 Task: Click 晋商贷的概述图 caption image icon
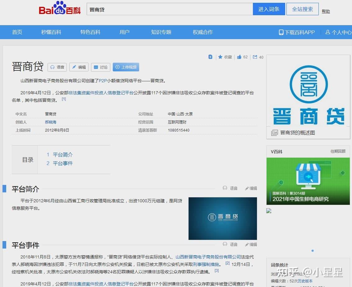[275, 133]
